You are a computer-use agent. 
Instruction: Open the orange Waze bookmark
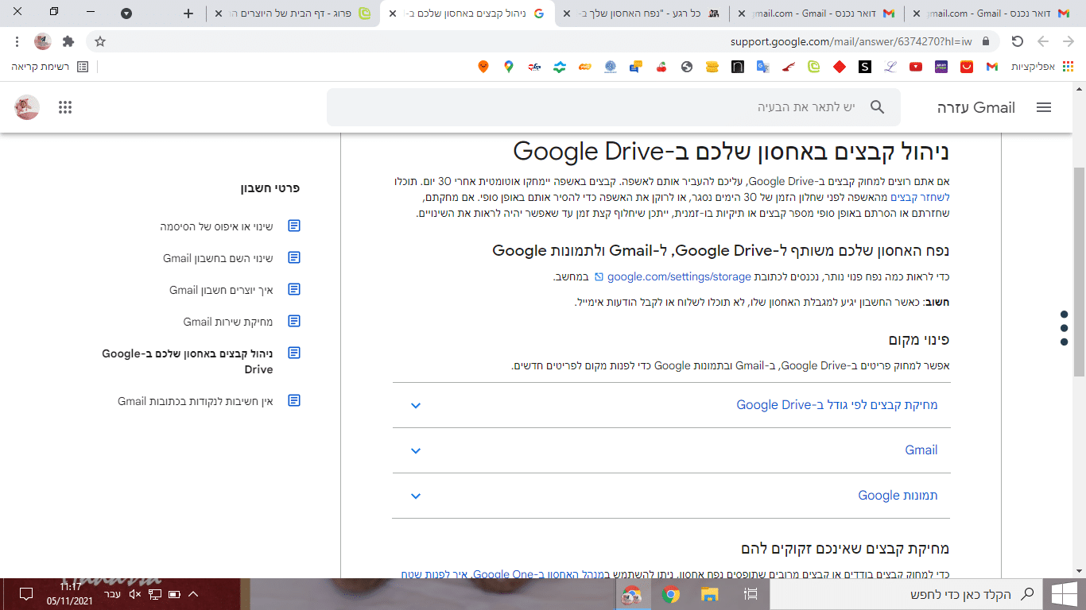point(483,67)
